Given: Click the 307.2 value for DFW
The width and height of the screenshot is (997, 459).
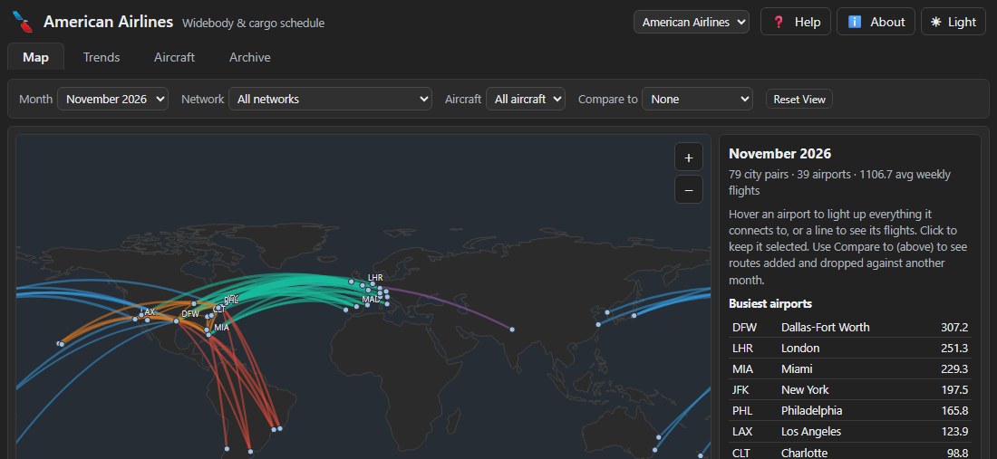Looking at the screenshot, I should [x=954, y=327].
